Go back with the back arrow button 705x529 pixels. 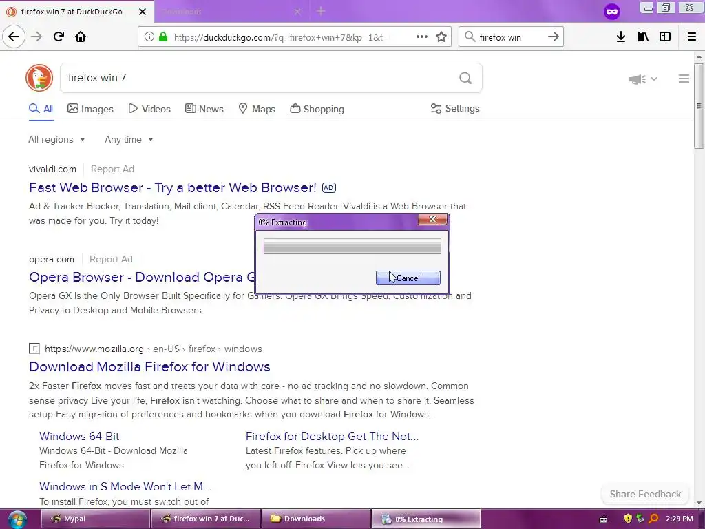[x=14, y=37]
